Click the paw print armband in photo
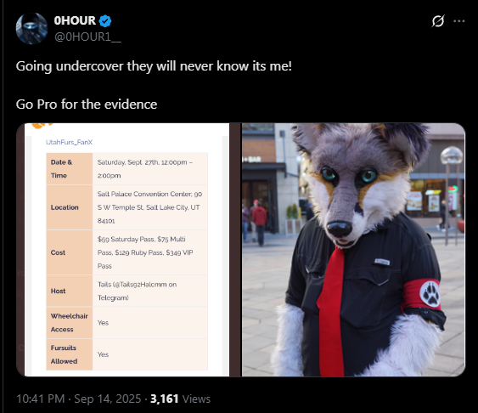 [422, 295]
